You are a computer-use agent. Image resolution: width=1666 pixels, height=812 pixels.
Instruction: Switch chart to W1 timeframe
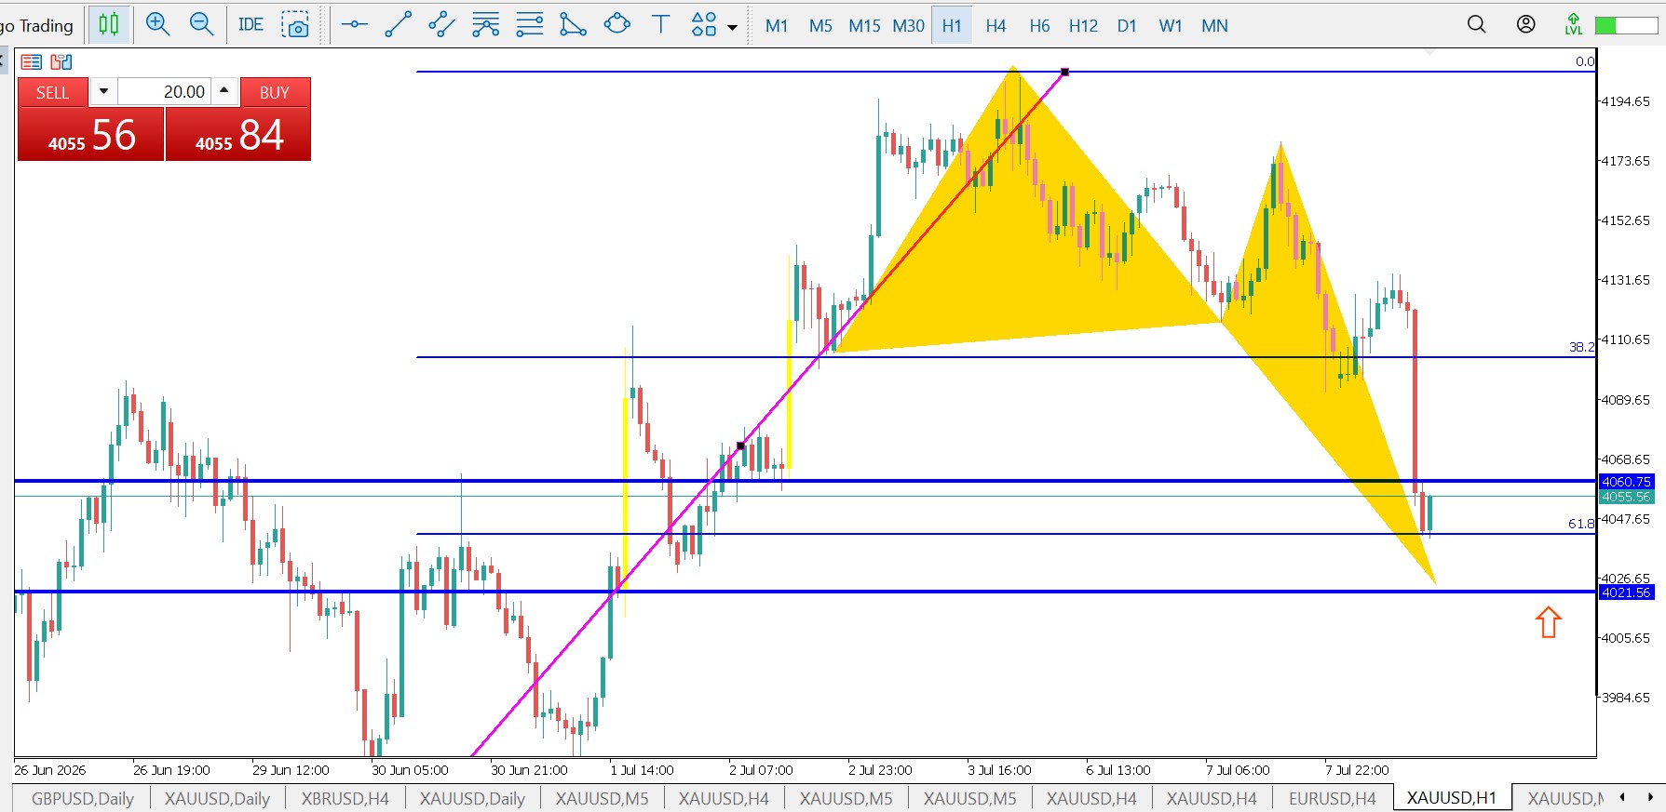point(1171,26)
